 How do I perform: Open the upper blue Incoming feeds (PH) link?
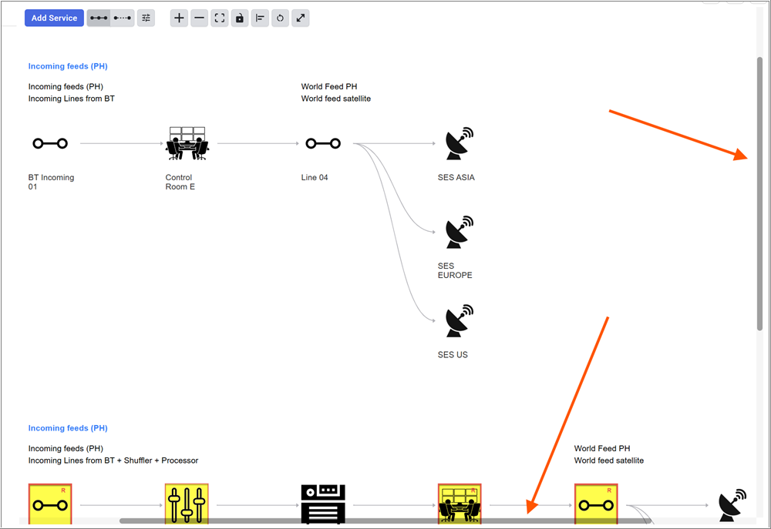click(68, 66)
